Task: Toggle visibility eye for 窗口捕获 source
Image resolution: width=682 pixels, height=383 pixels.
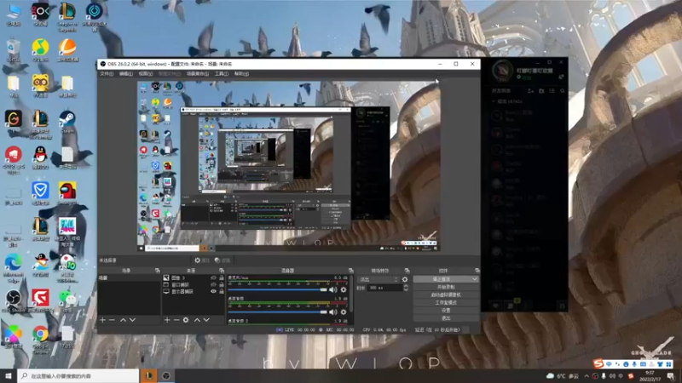Action: point(213,284)
